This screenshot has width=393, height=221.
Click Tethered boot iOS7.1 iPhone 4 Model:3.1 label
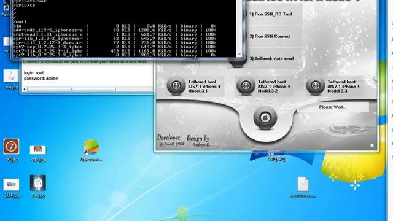coord(204,86)
